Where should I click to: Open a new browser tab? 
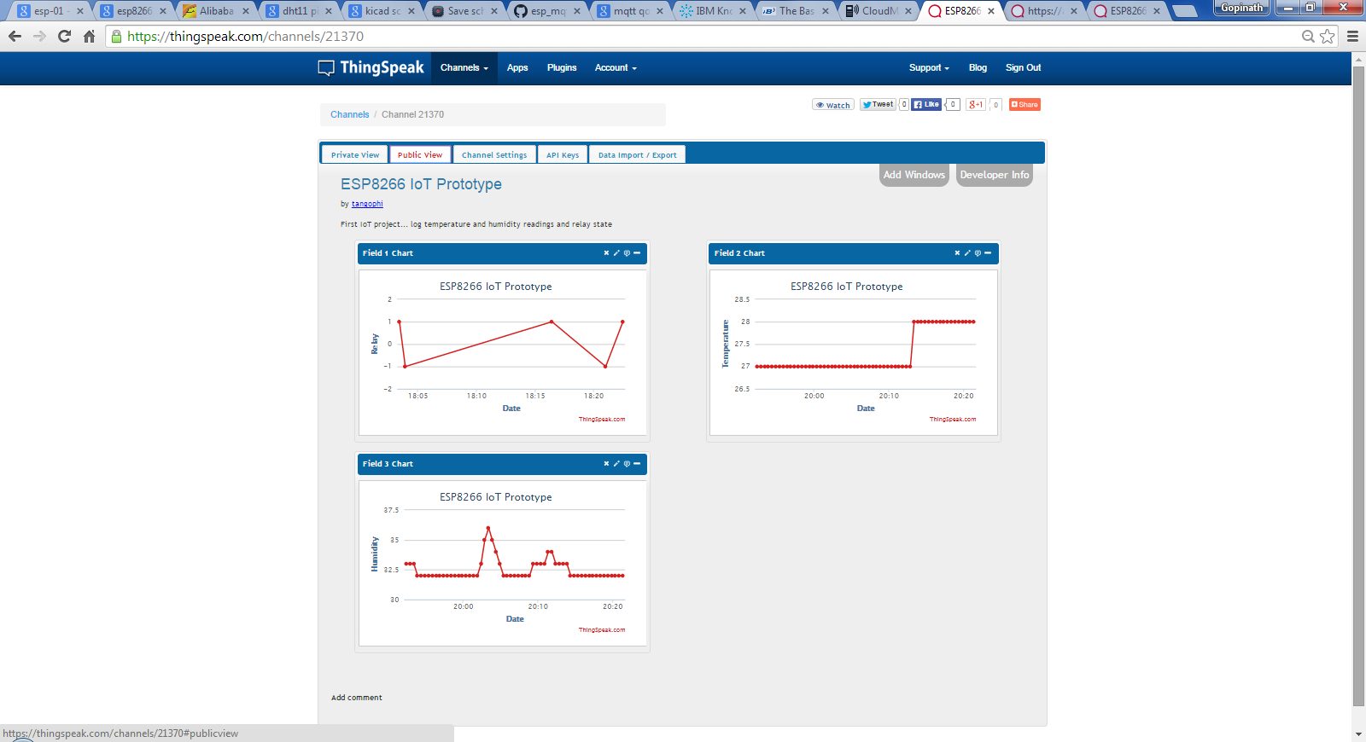(x=1184, y=11)
